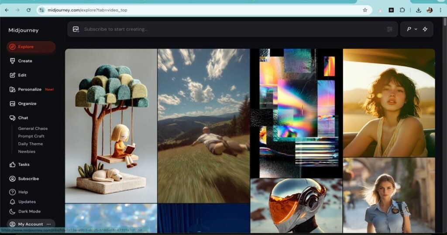Click the Help question mark icon
Viewport: 447px width, 235px height.
click(x=13, y=192)
